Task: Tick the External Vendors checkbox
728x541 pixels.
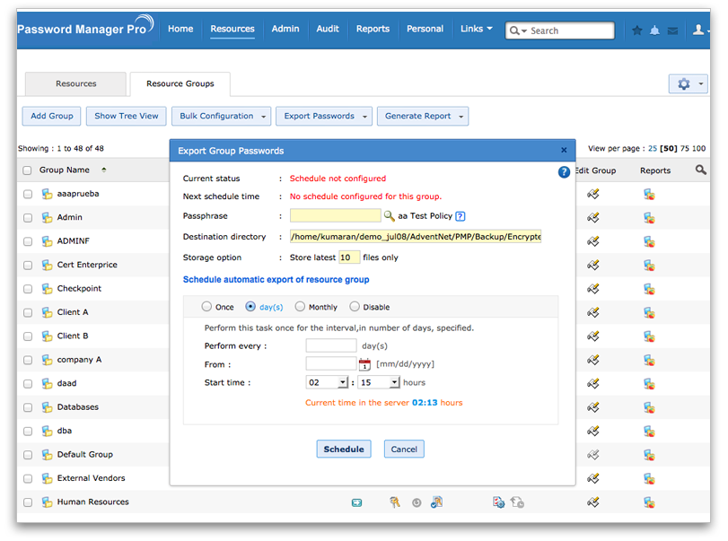Action: (x=28, y=478)
